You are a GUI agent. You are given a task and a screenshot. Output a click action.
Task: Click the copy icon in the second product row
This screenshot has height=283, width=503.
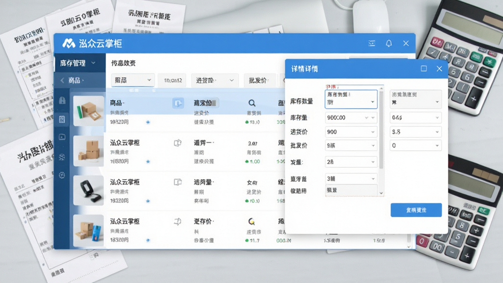178,143
